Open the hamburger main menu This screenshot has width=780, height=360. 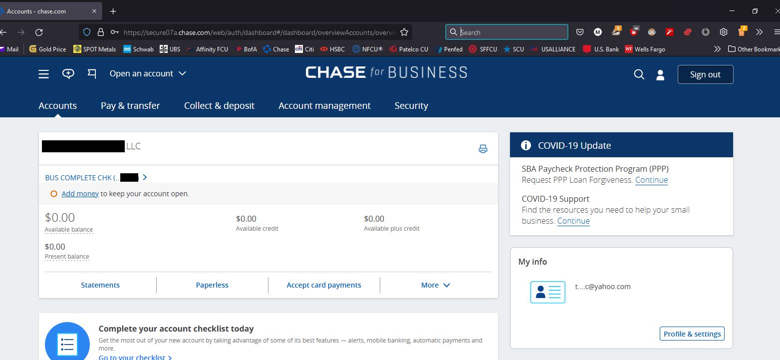tap(44, 74)
